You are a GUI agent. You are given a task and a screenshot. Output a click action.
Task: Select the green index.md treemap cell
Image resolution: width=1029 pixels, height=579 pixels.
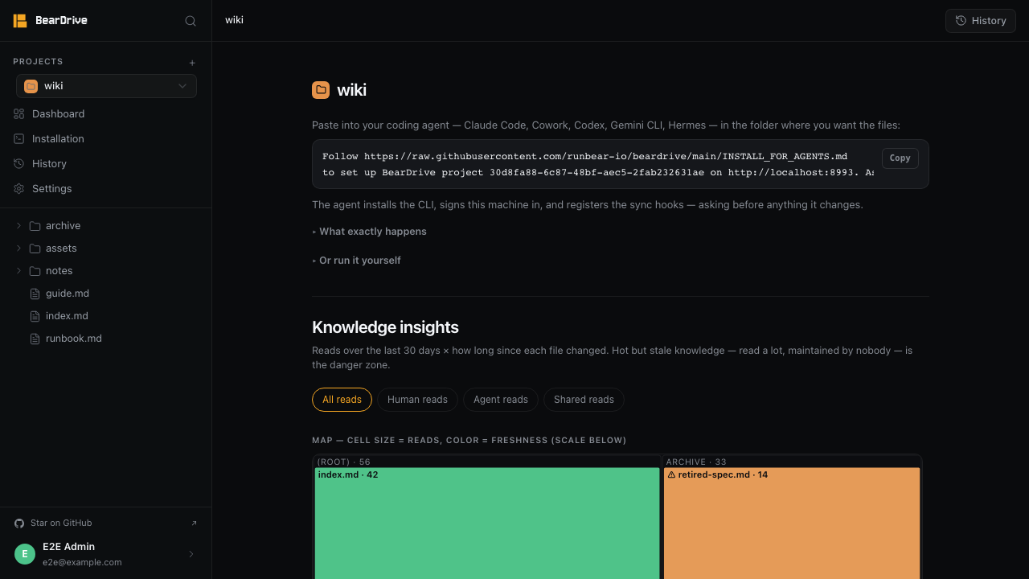(x=487, y=523)
